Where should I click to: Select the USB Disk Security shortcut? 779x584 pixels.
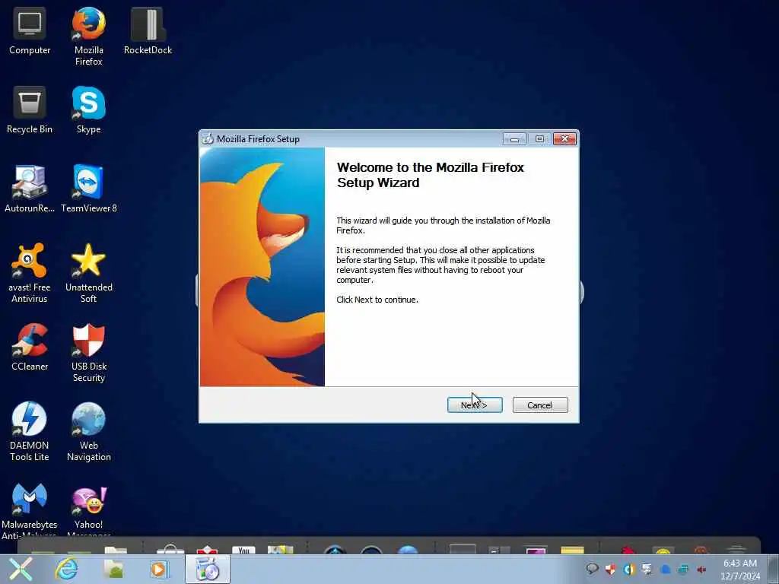[88, 353]
